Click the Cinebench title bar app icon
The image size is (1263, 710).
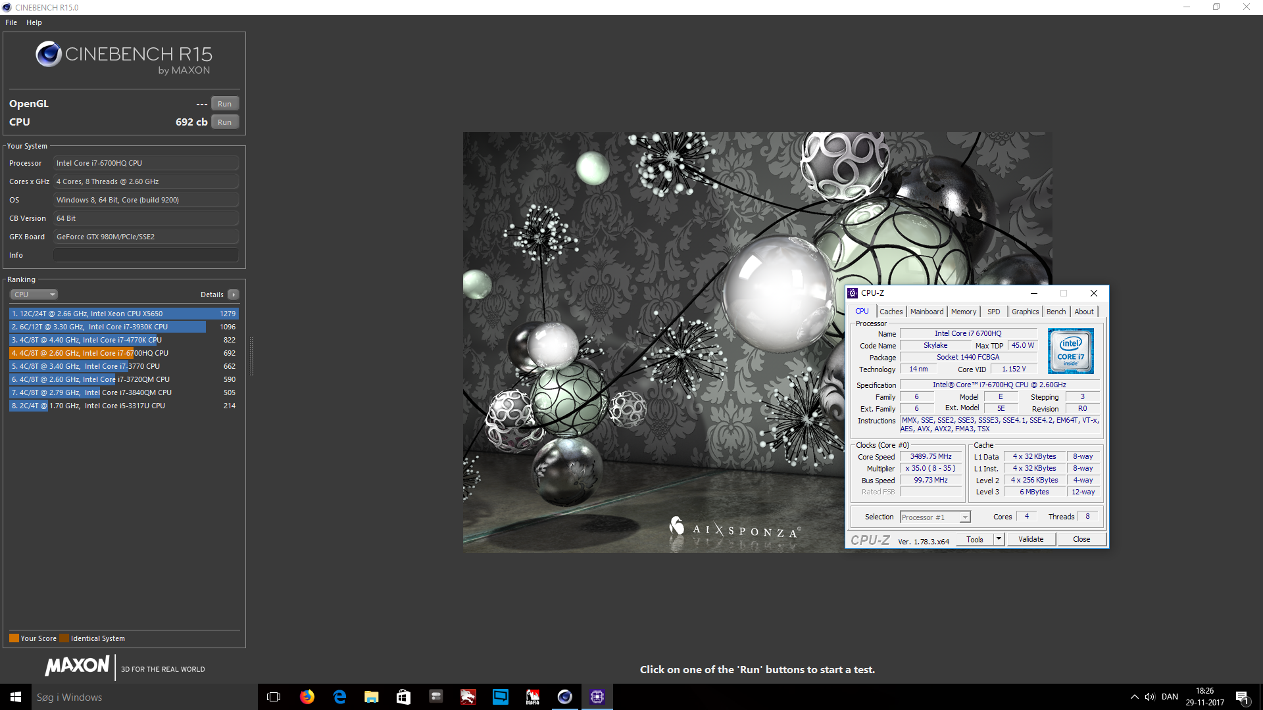pos(7,7)
